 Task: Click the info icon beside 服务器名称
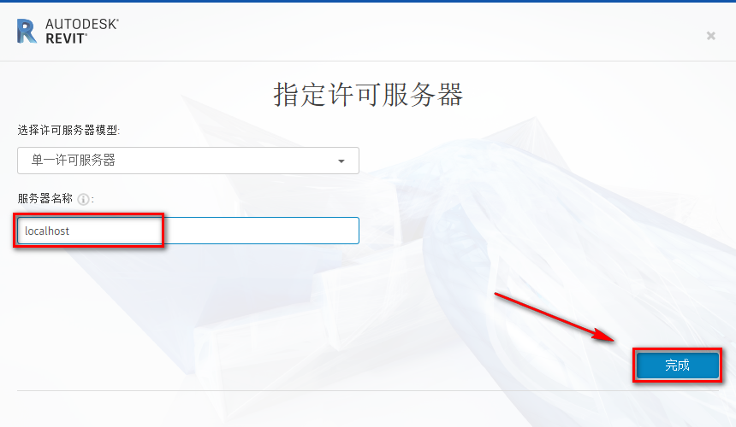point(83,200)
